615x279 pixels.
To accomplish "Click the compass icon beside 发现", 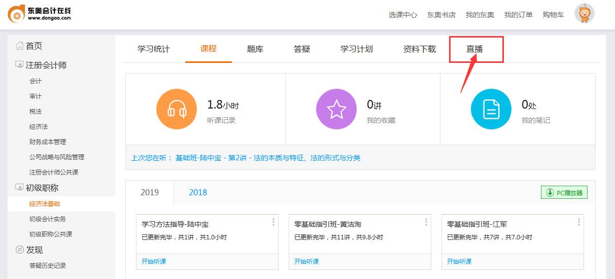I will tap(20, 250).
